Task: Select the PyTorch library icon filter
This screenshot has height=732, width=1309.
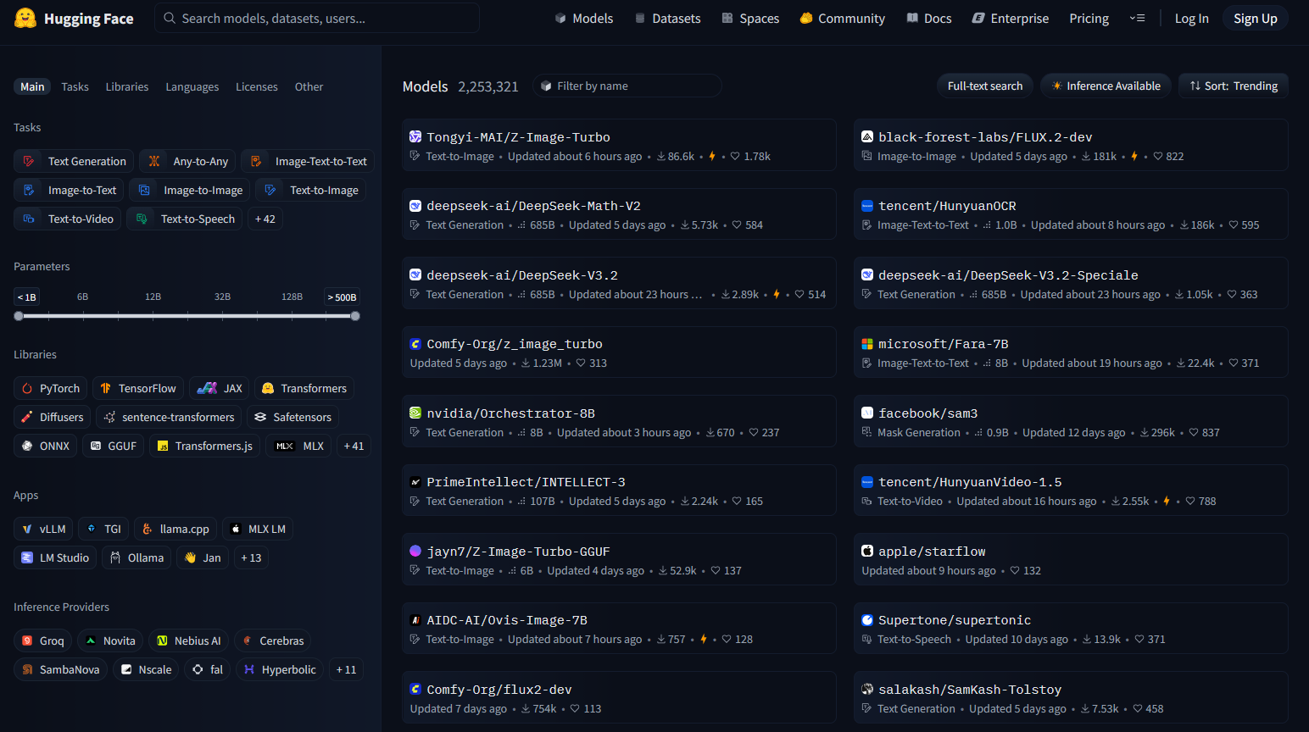Action: [27, 389]
